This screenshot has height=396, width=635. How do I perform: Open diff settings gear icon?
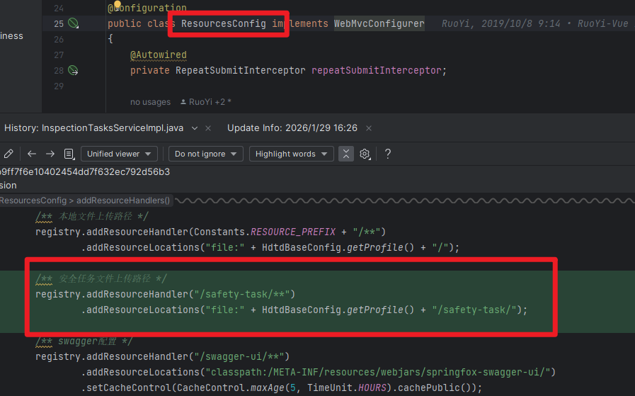point(365,154)
